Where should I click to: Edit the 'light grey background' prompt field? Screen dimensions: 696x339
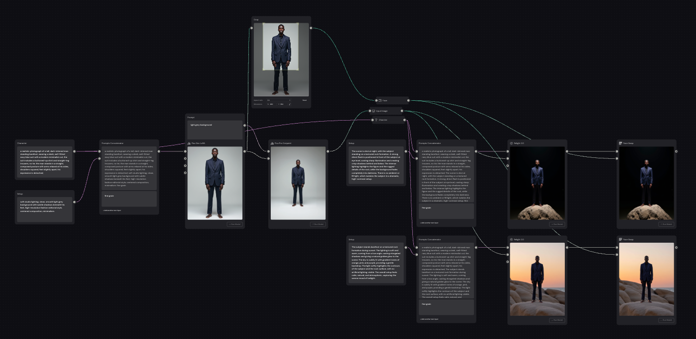pos(215,130)
